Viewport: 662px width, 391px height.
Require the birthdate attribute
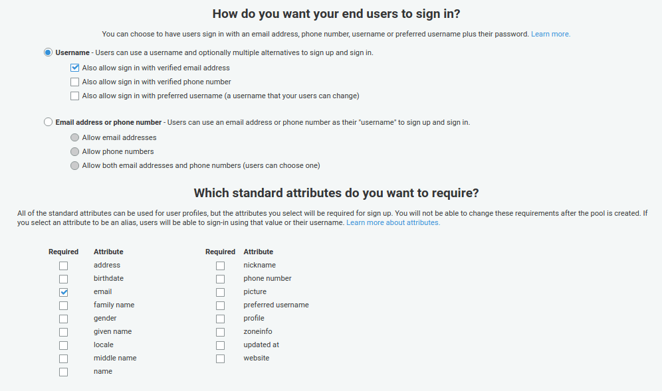[x=63, y=279]
